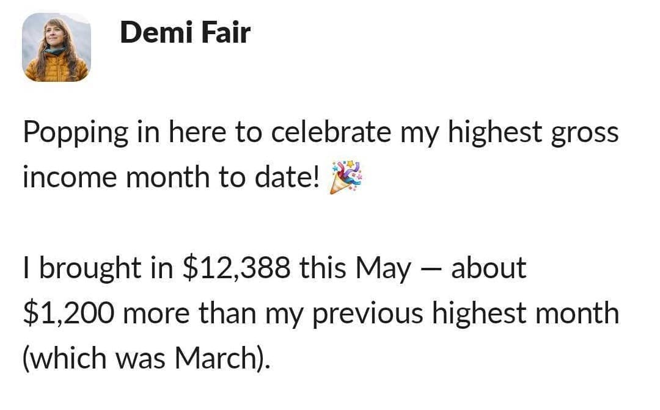The image size is (660, 410).
Task: Click Demi Fair's profile avatar photo
Action: (x=57, y=48)
